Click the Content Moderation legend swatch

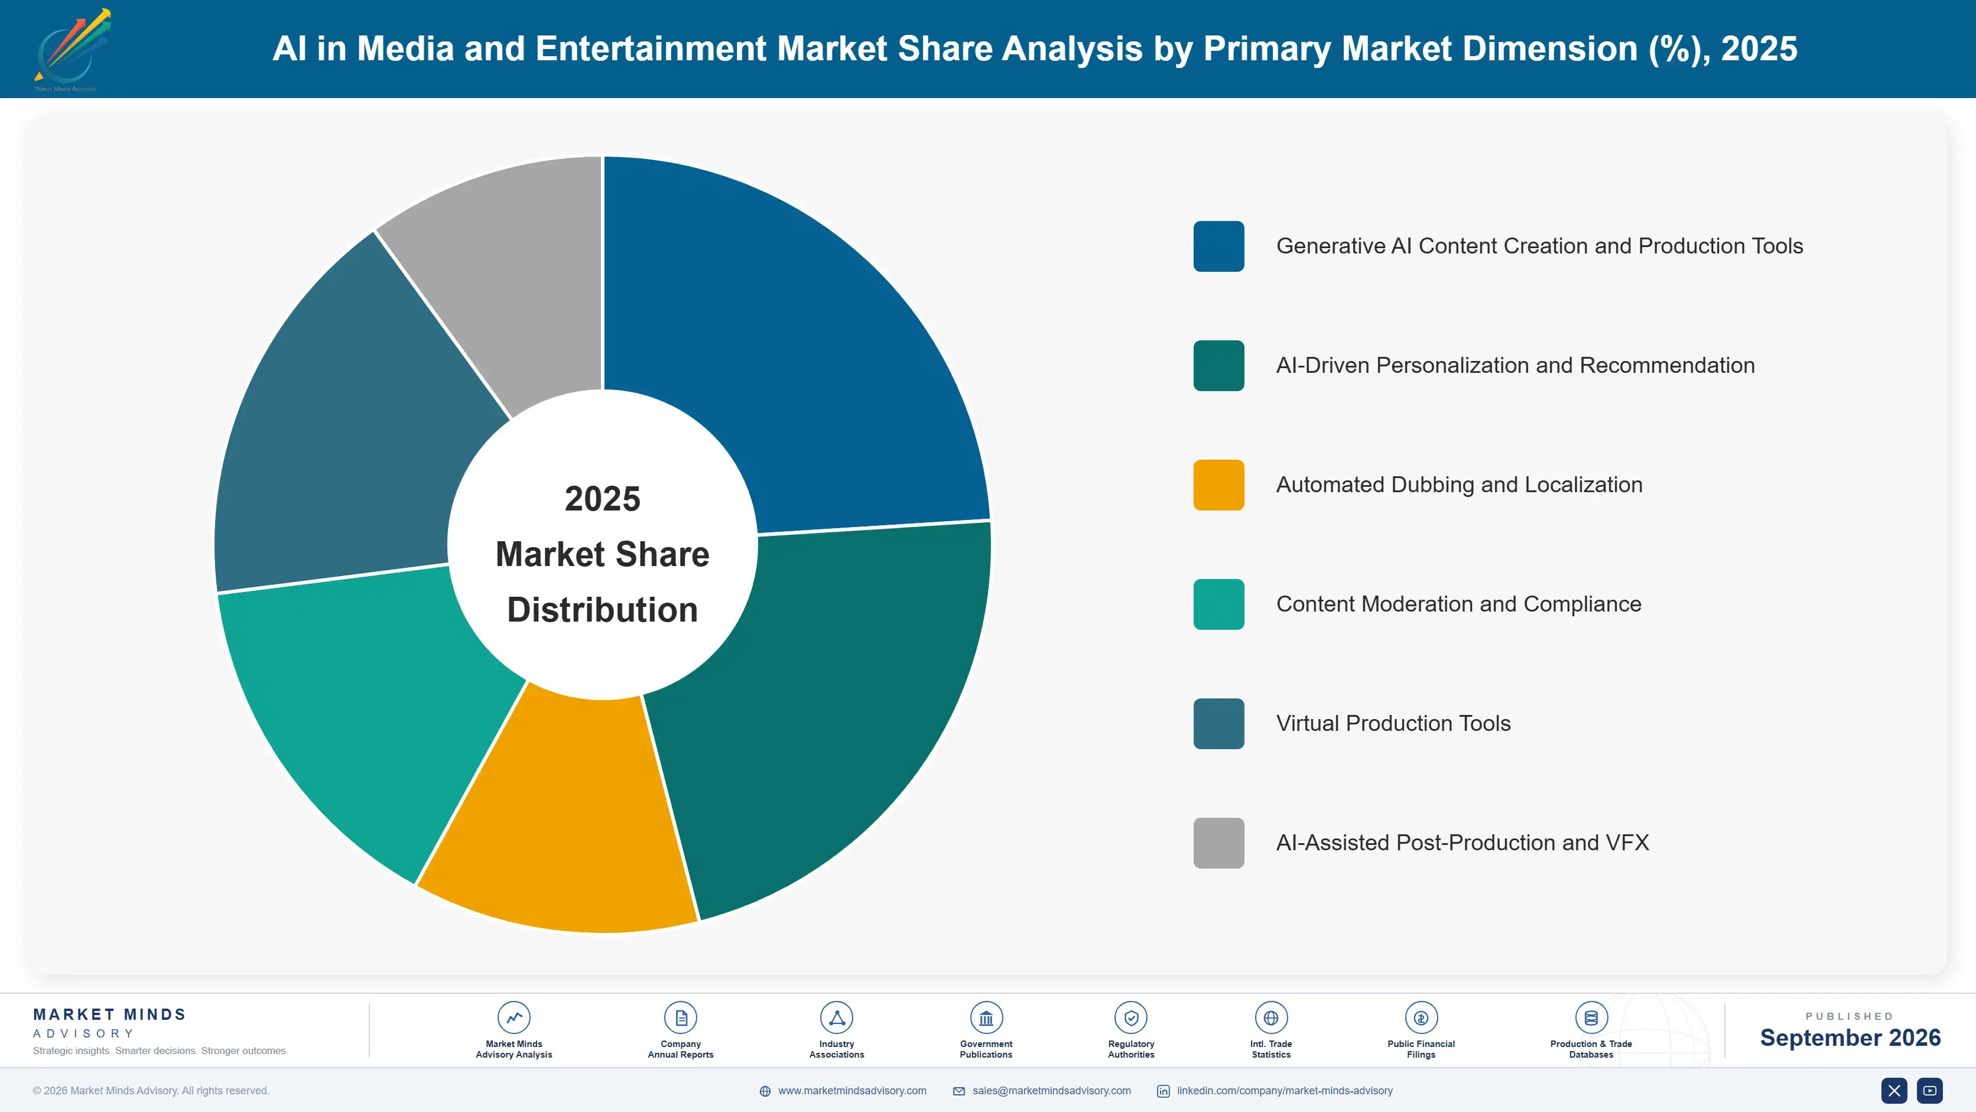pyautogui.click(x=1218, y=604)
